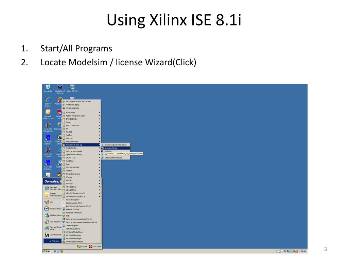348x261 pixels.
Task: Expand the Texas Instruments program folder
Action: click(x=82, y=174)
